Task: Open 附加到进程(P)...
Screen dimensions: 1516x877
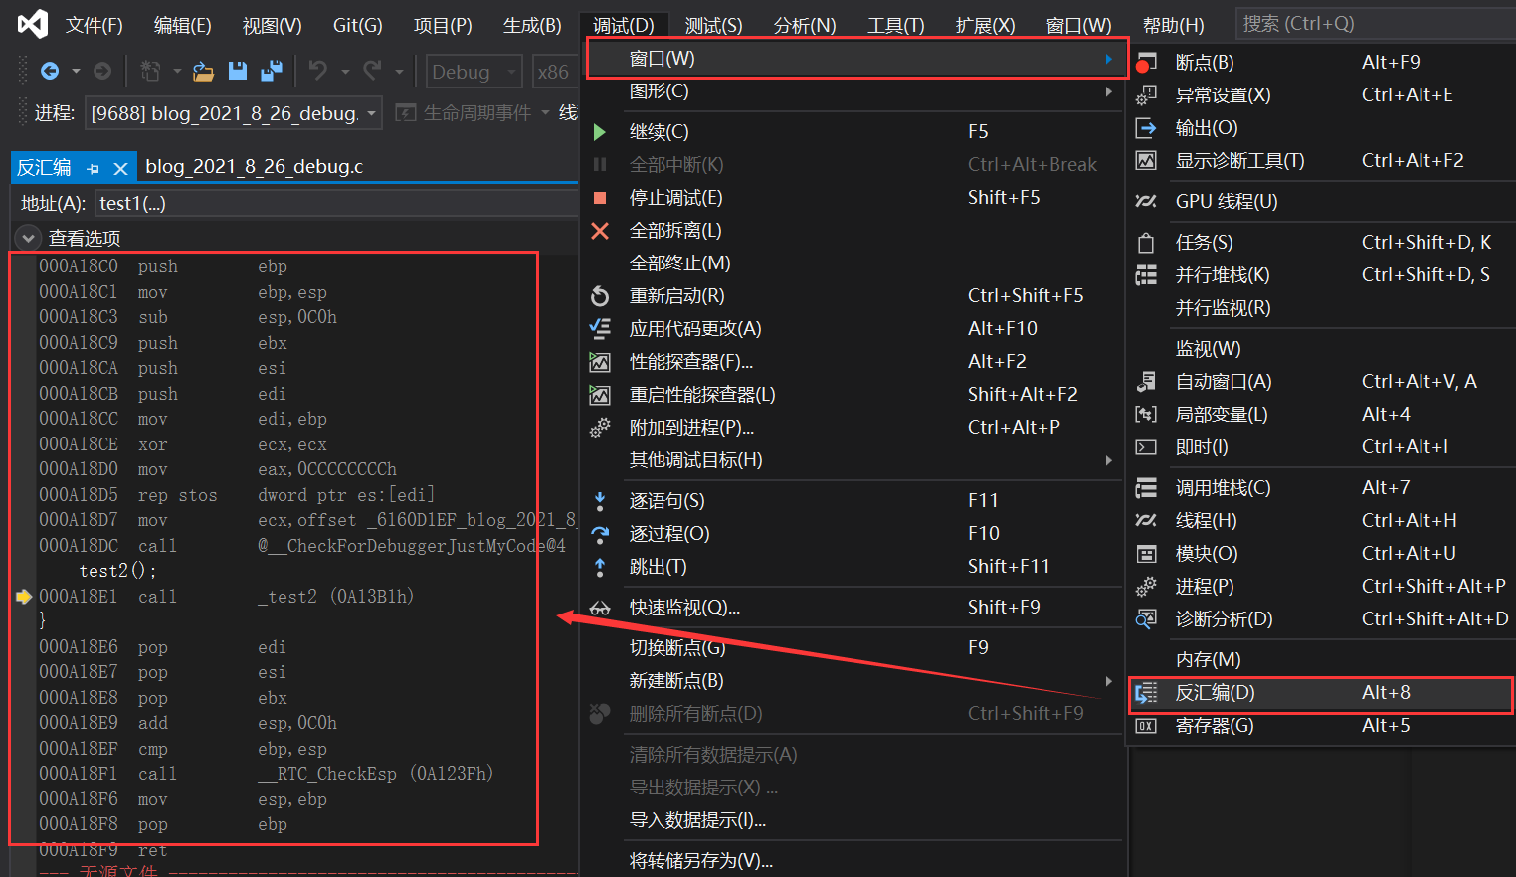Action: pyautogui.click(x=851, y=427)
